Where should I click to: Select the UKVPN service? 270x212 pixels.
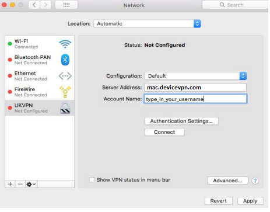pyautogui.click(x=40, y=108)
